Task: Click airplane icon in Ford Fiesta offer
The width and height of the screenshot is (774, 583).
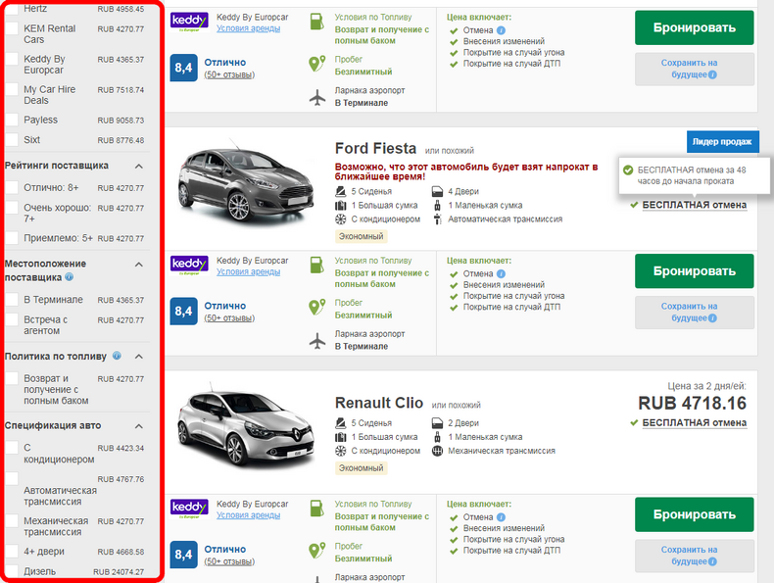Action: 317,341
